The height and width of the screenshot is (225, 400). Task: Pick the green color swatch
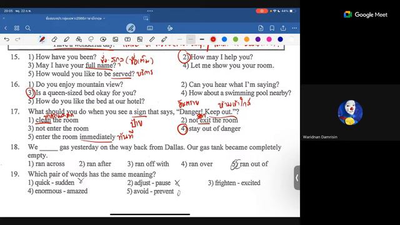pyautogui.click(x=236, y=39)
